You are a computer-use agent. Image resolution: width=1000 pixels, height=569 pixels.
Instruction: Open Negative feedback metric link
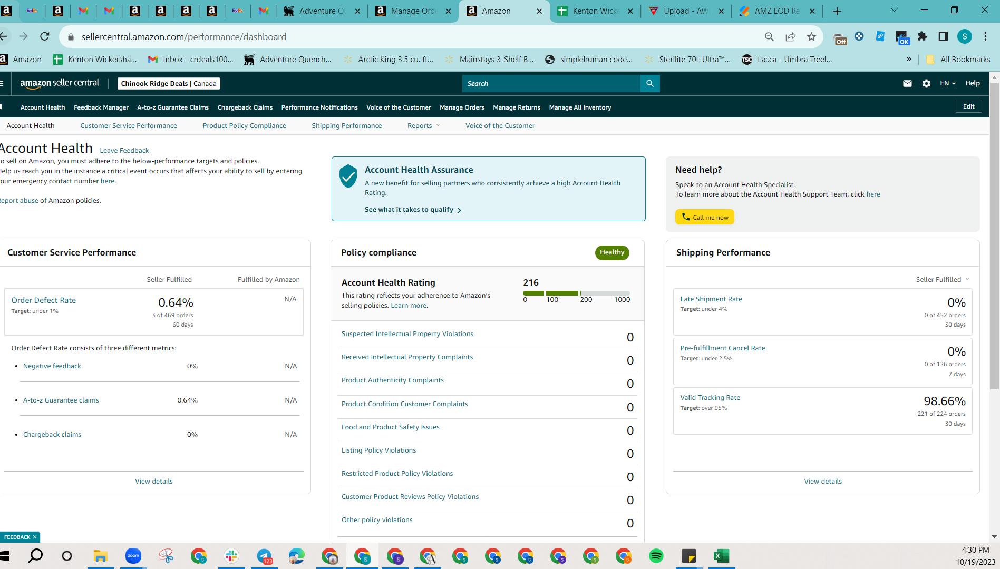tap(52, 366)
